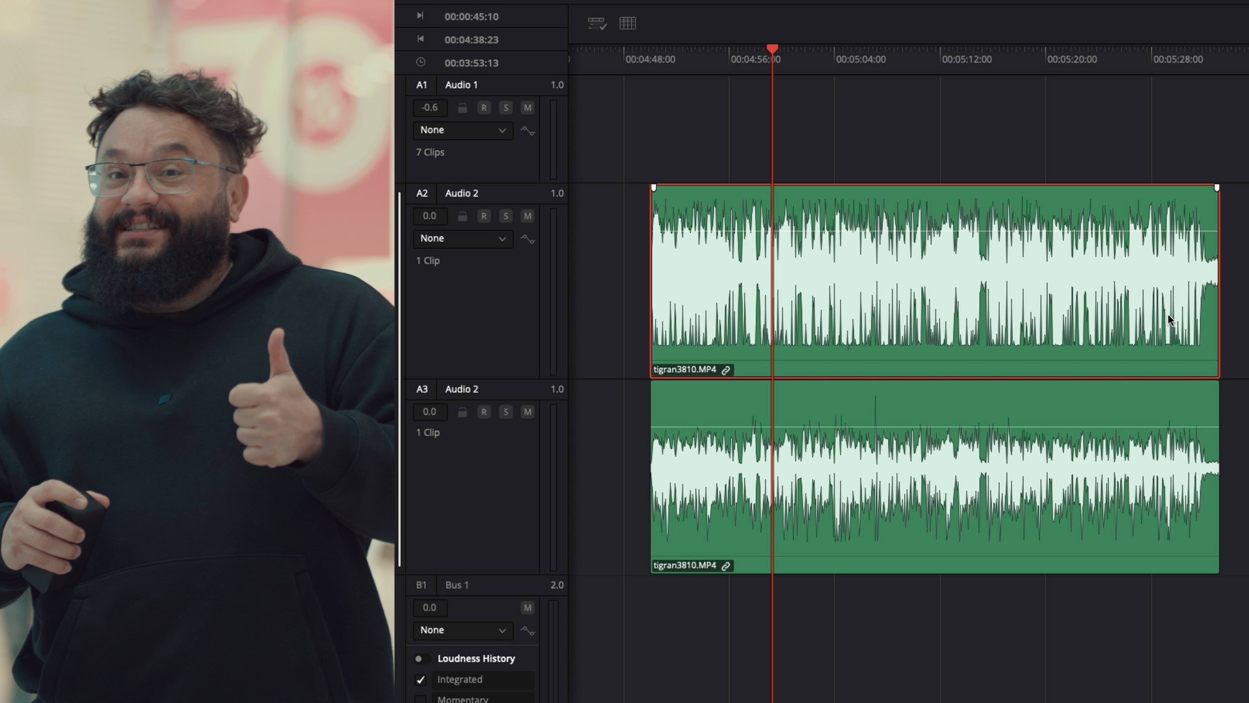Solo the A2 Audio 2 track

pos(505,216)
